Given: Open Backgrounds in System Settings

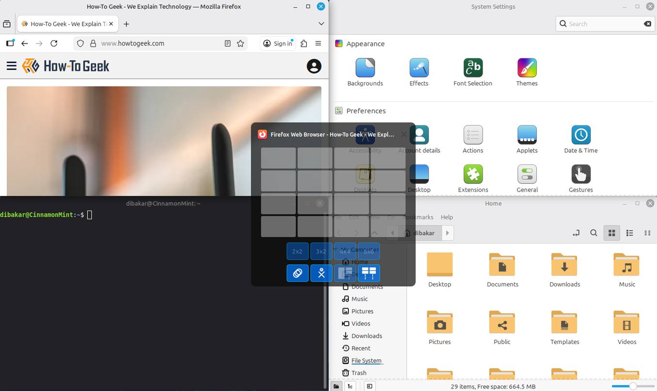Looking at the screenshot, I should [365, 72].
